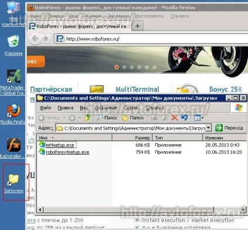
Task: Select the second banner slide dot
Action: tap(124, 67)
